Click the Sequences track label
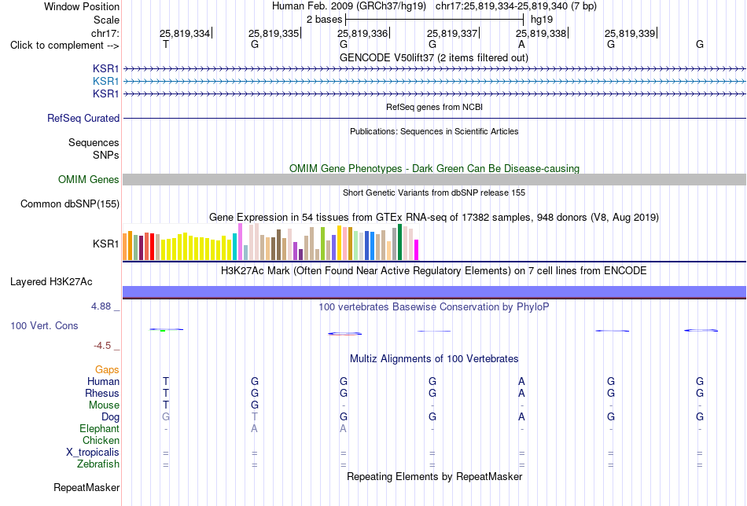747x506 pixels. click(94, 142)
